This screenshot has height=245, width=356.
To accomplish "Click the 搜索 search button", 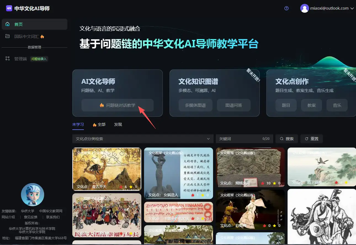I will pos(287,139).
